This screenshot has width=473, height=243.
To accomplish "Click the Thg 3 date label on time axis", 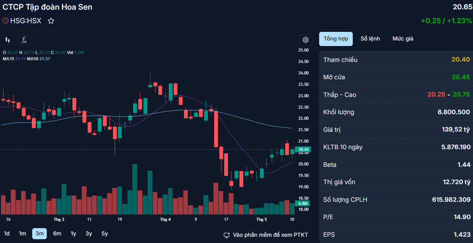I will pyautogui.click(x=59, y=219).
